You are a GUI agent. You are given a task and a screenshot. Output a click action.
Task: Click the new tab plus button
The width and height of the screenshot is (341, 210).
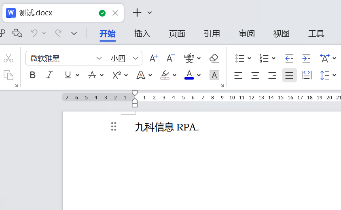pyautogui.click(x=137, y=13)
